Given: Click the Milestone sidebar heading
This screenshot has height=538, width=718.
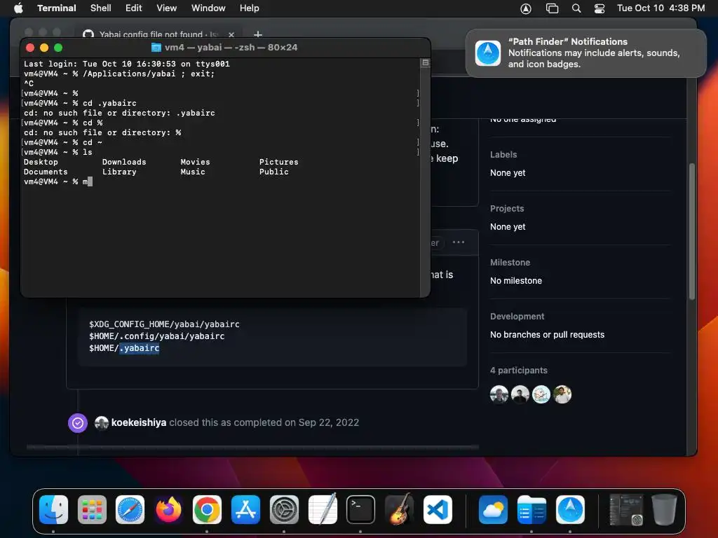Looking at the screenshot, I should pos(510,263).
